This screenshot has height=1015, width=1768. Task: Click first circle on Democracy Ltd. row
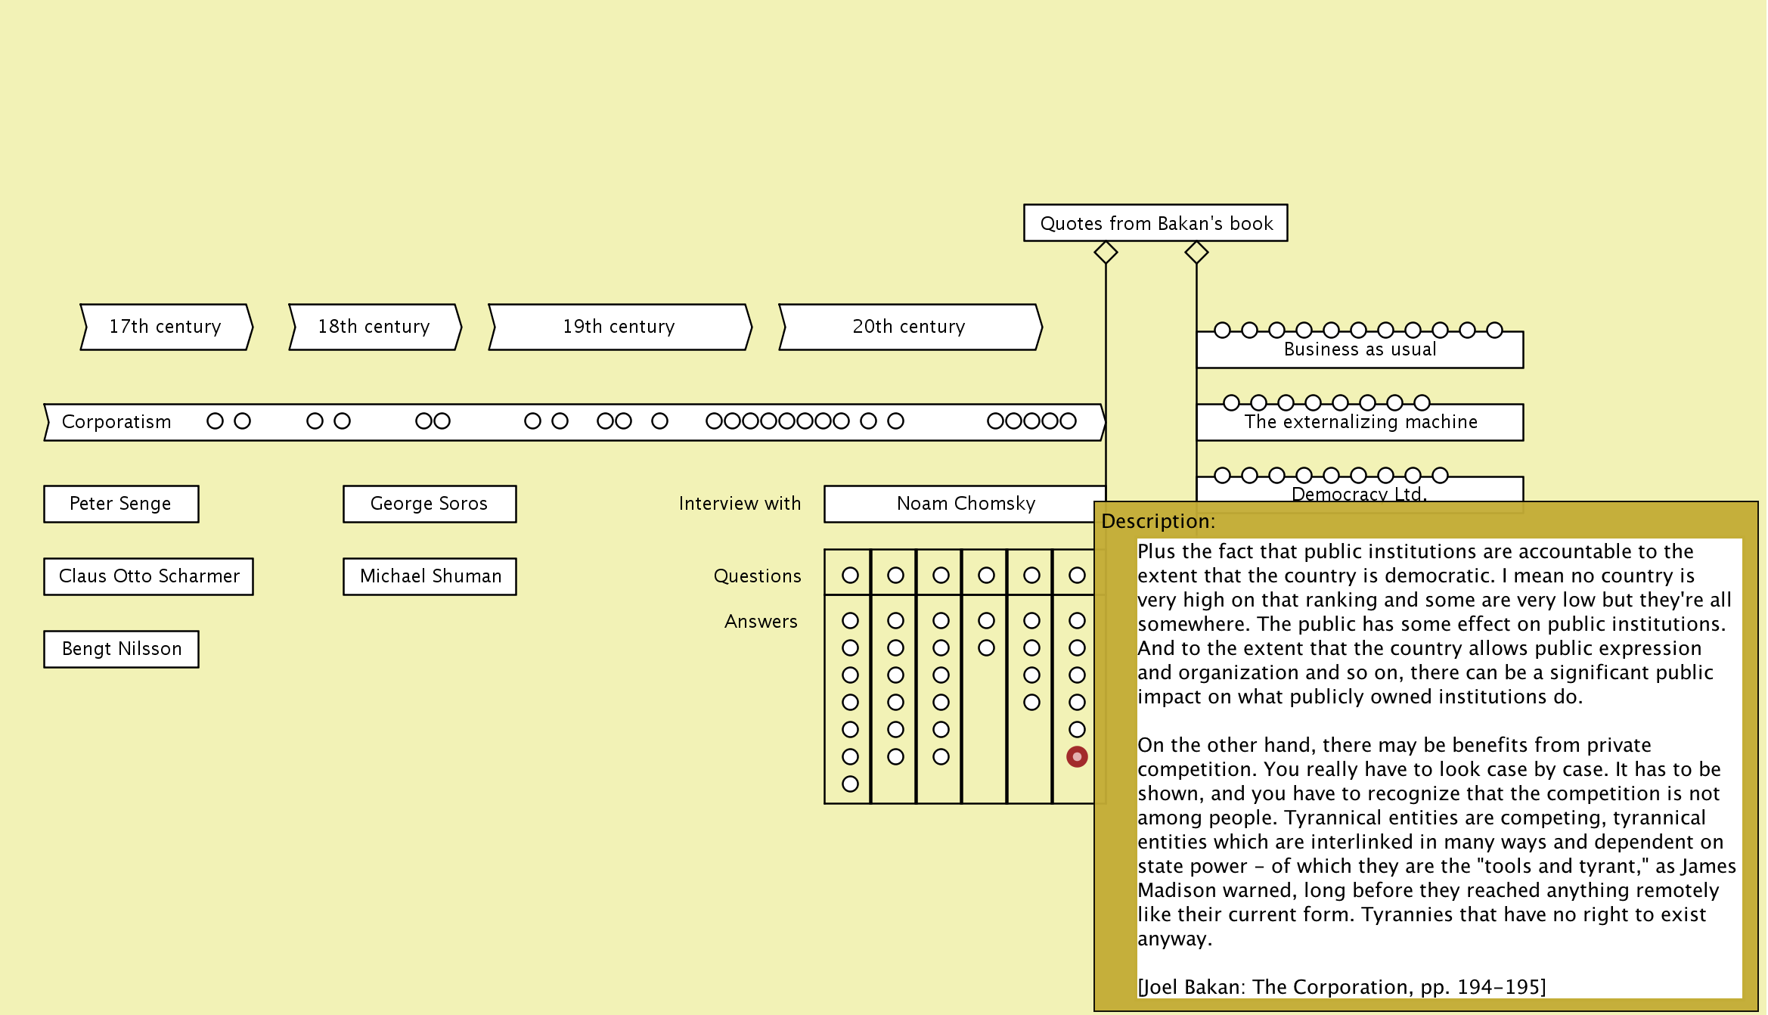click(x=1222, y=475)
